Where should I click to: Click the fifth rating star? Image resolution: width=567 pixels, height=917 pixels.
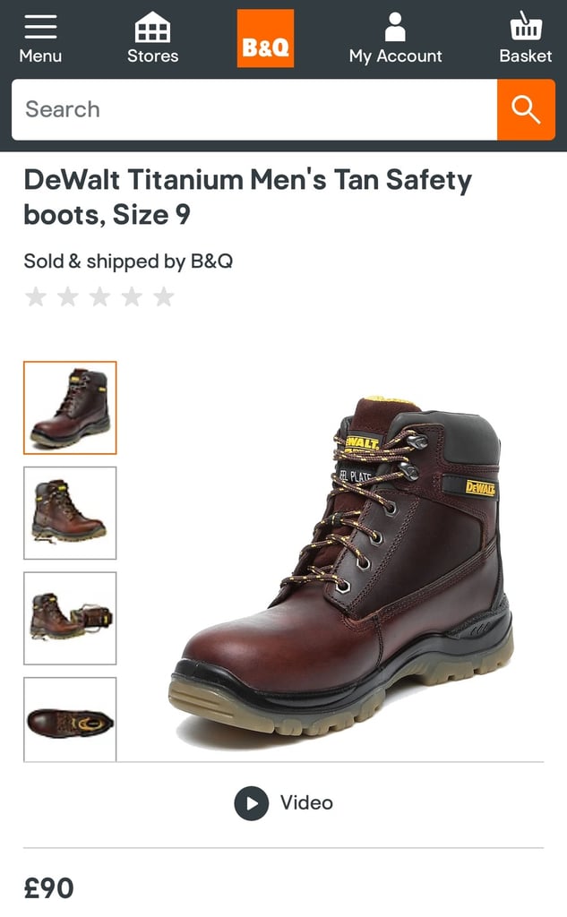coord(164,296)
